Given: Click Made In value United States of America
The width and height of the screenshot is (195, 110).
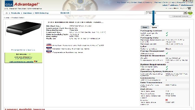Looking at the screenshot, I should (85, 39).
